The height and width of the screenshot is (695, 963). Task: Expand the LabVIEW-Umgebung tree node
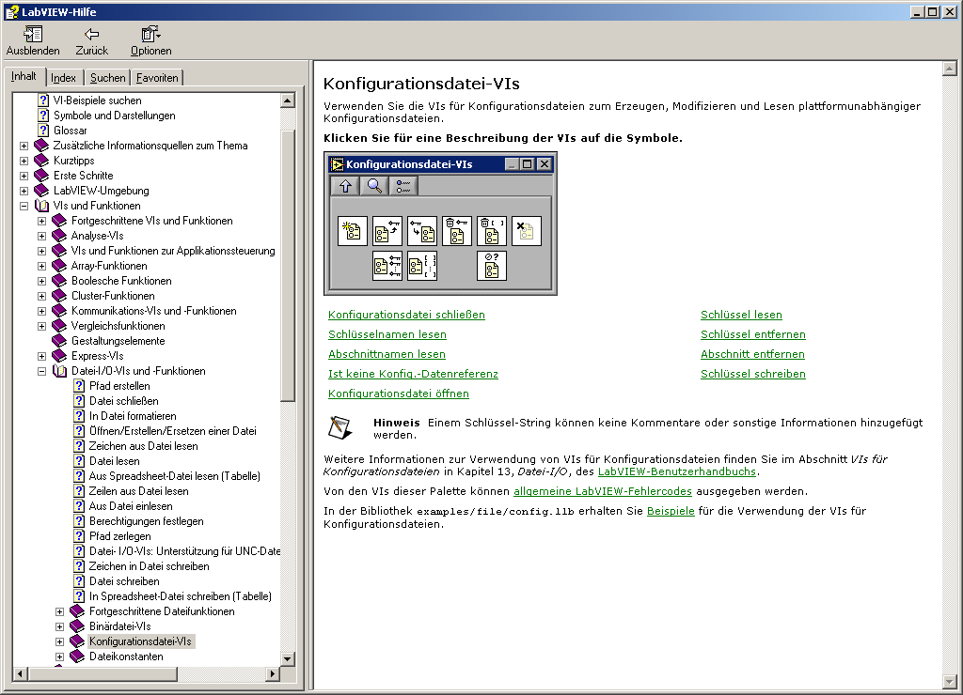(x=24, y=191)
